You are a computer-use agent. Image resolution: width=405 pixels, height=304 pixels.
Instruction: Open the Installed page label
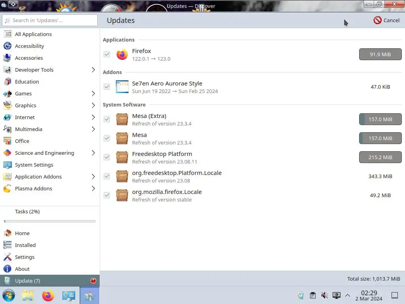25,245
